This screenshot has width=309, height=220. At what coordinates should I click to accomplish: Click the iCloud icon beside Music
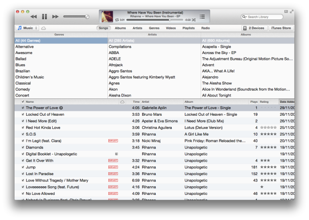point(44,28)
